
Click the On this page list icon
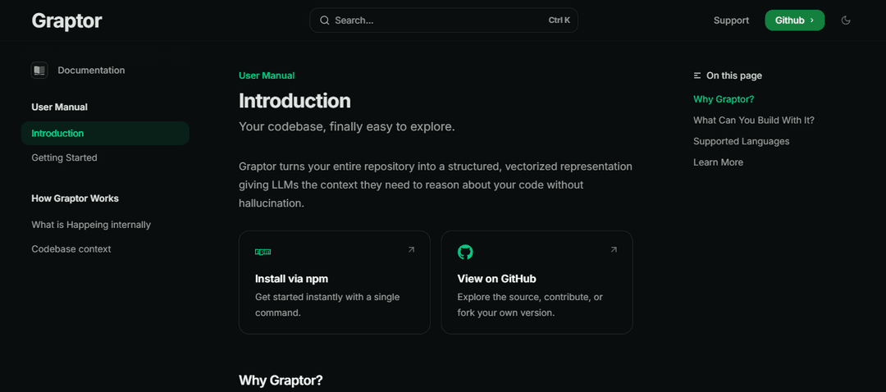697,75
